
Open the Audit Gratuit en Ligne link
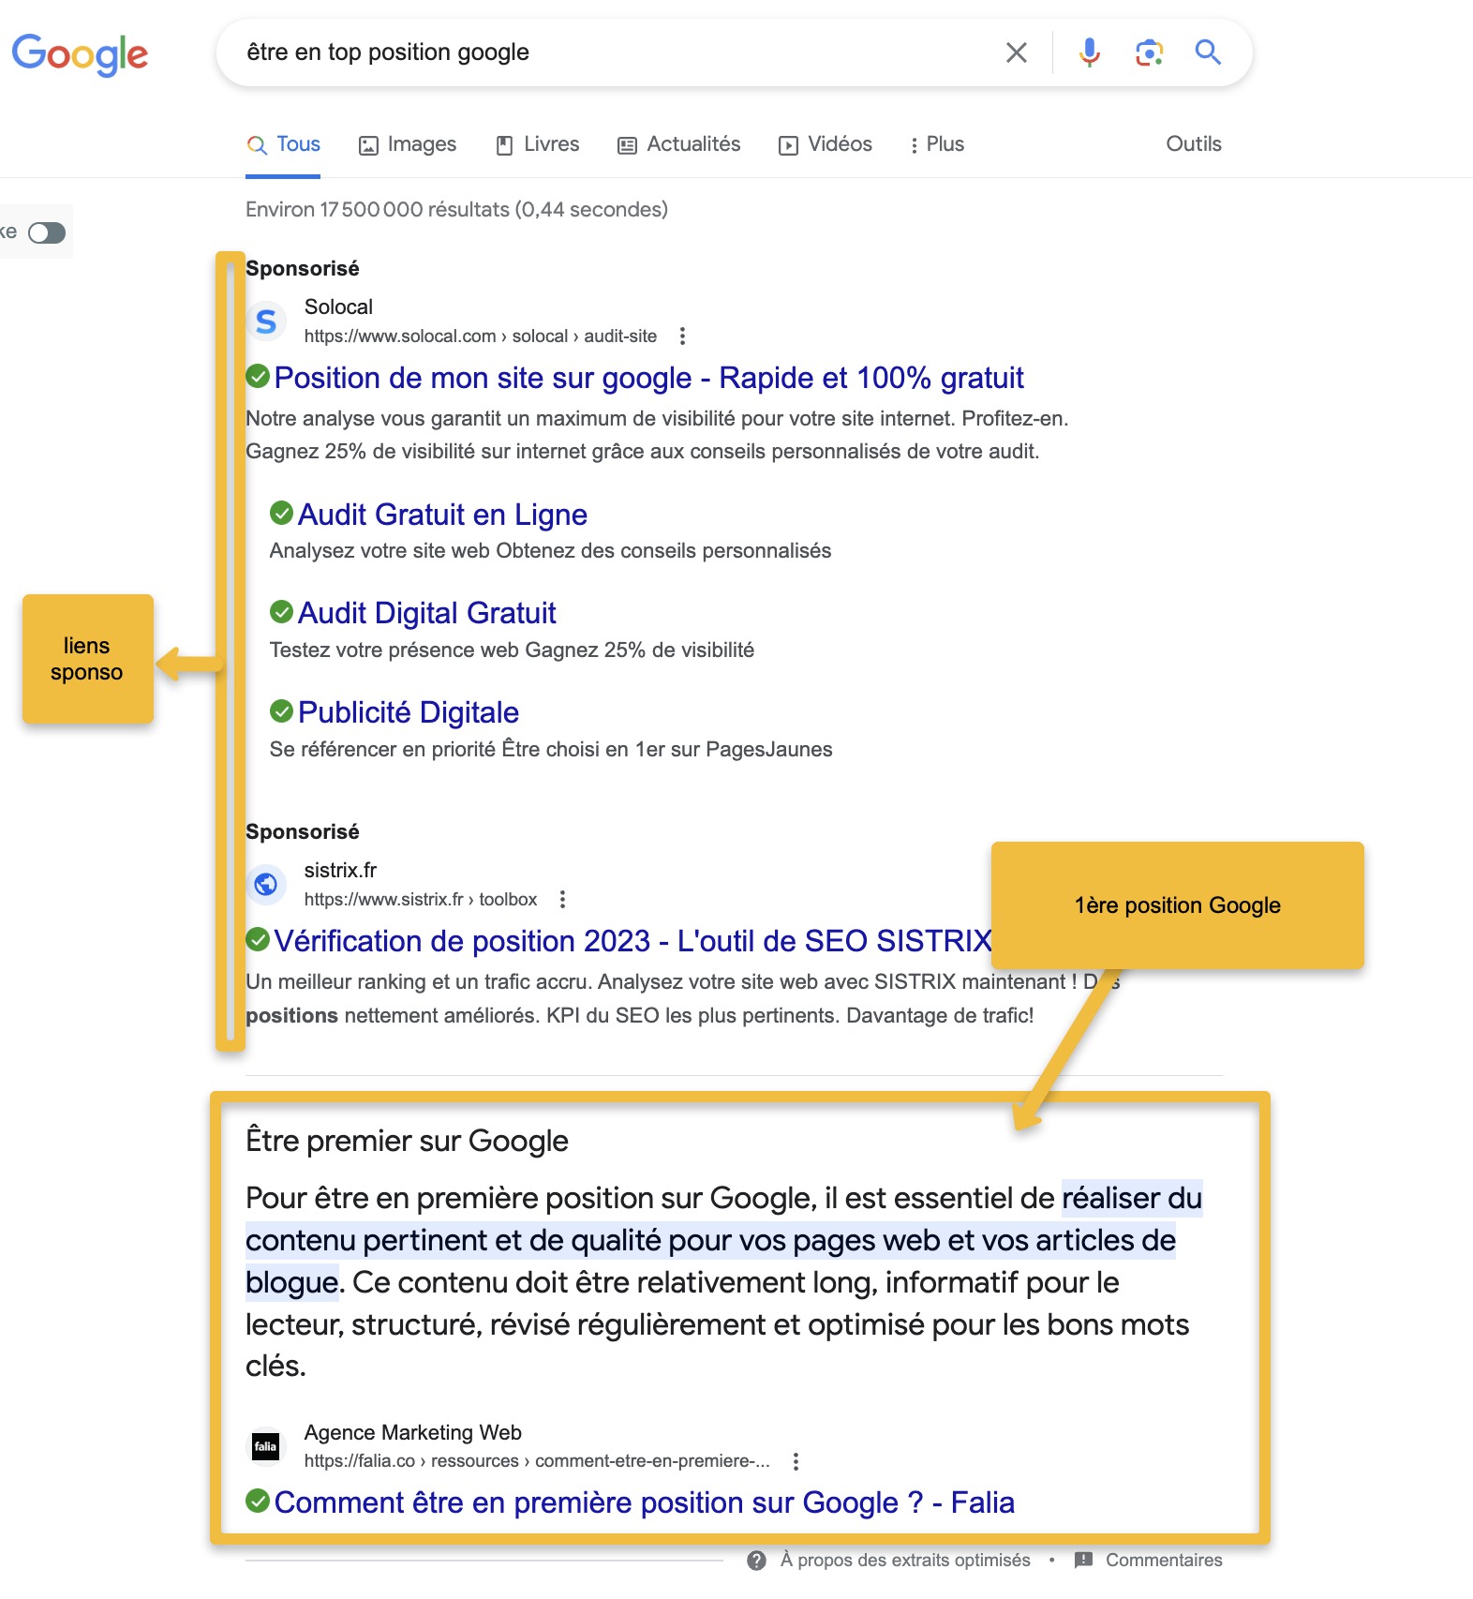coord(442,515)
